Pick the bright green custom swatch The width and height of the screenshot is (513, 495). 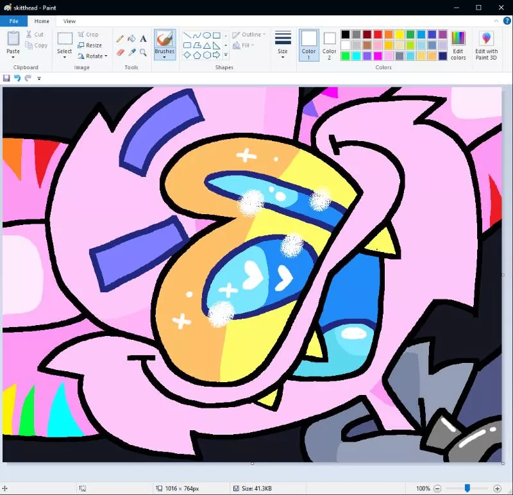[x=346, y=56]
